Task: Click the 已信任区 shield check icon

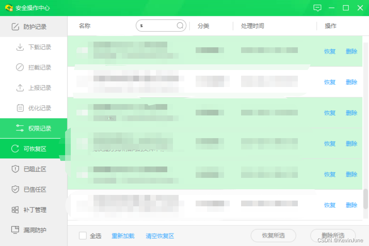Action: pos(15,189)
